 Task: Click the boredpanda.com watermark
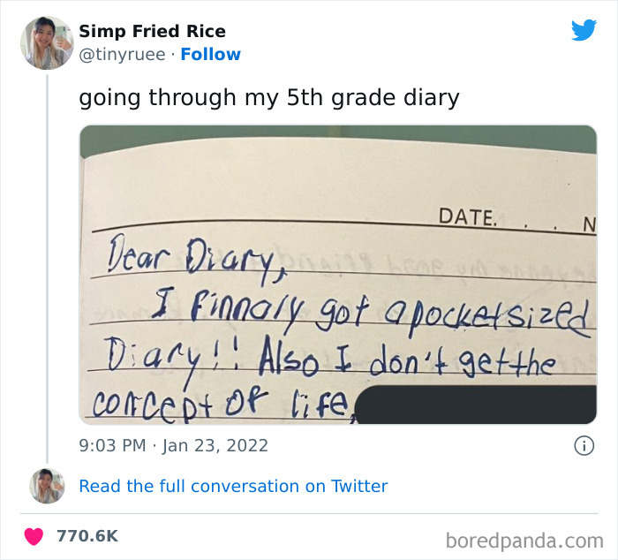[524, 540]
